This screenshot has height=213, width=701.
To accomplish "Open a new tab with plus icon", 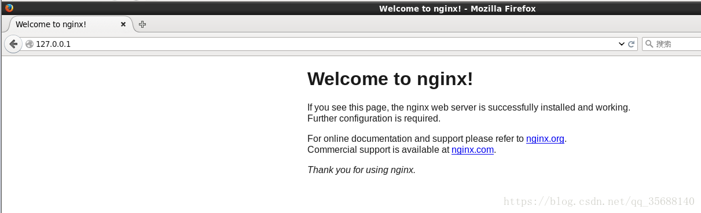I will coord(142,24).
